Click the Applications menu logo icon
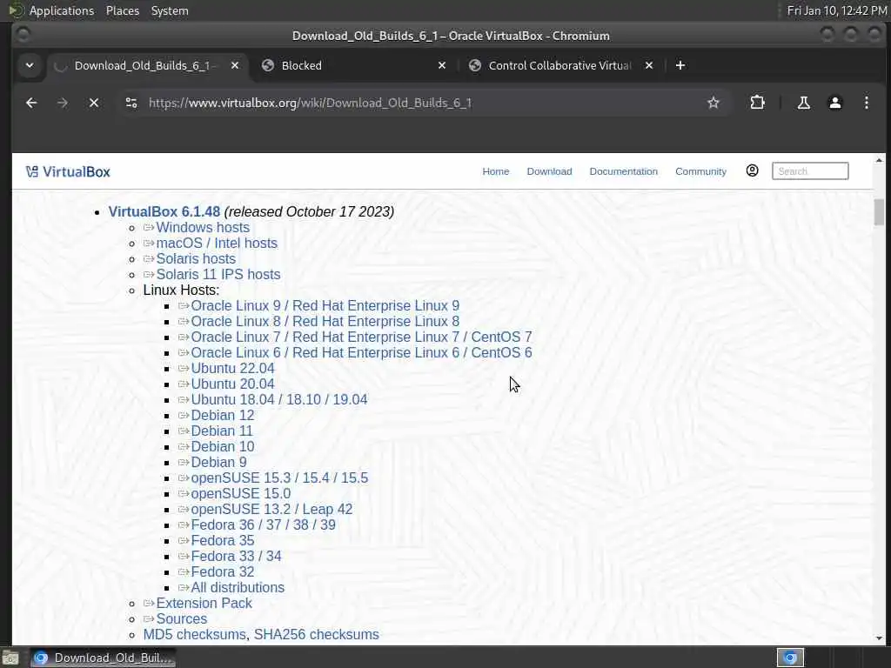This screenshot has width=891, height=668. pos(16,10)
